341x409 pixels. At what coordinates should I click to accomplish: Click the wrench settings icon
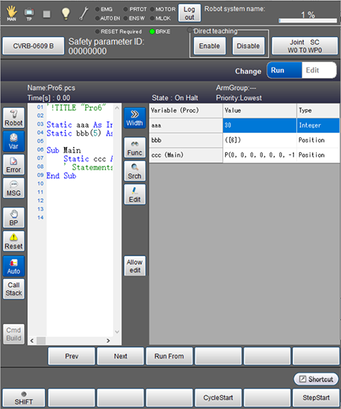[84, 13]
